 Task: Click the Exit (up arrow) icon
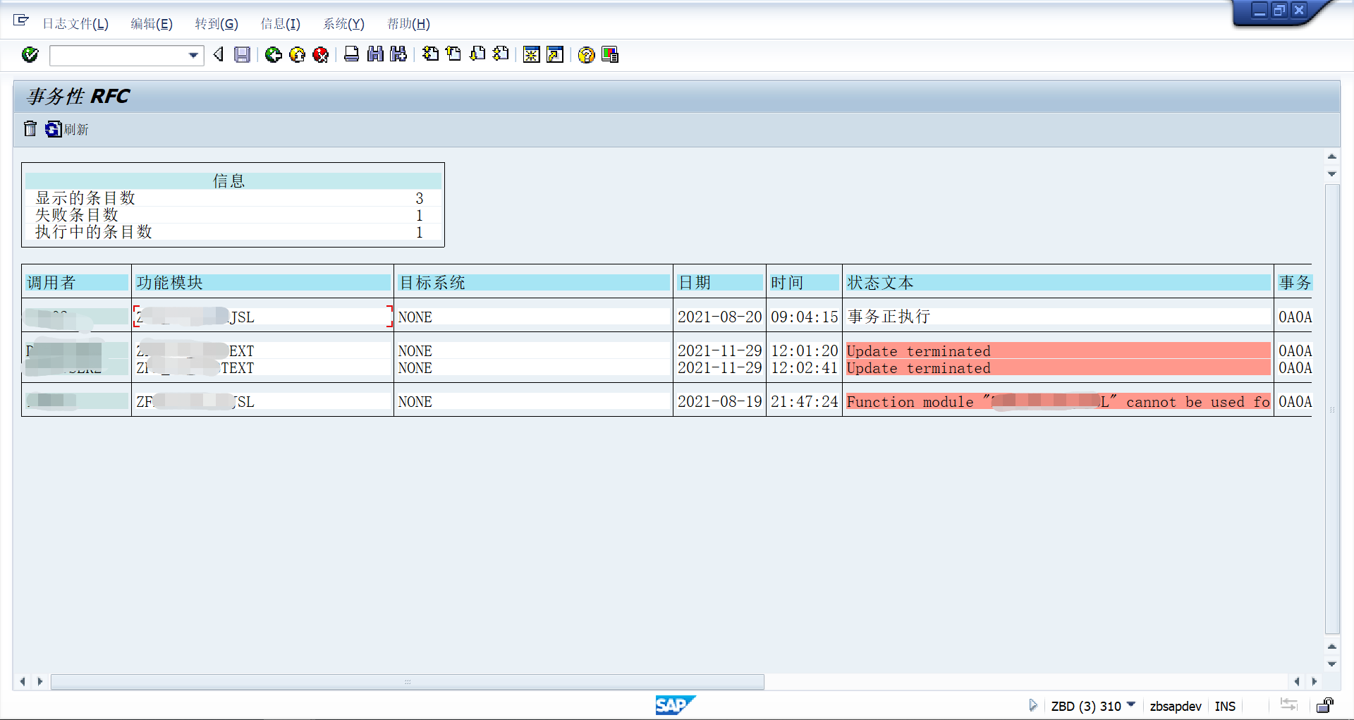pos(297,54)
